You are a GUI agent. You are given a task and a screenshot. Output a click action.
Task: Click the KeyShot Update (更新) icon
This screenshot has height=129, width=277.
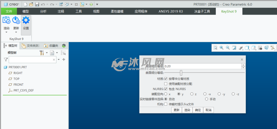(x=16, y=20)
